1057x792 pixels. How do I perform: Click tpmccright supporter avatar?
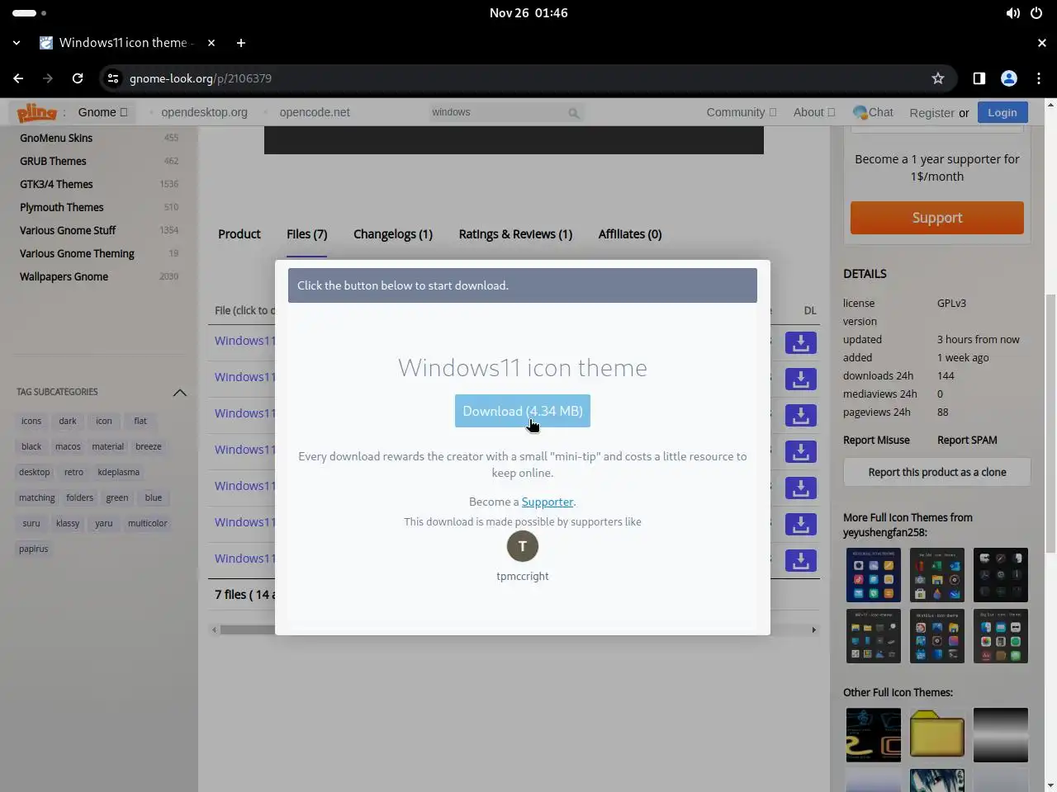click(523, 546)
